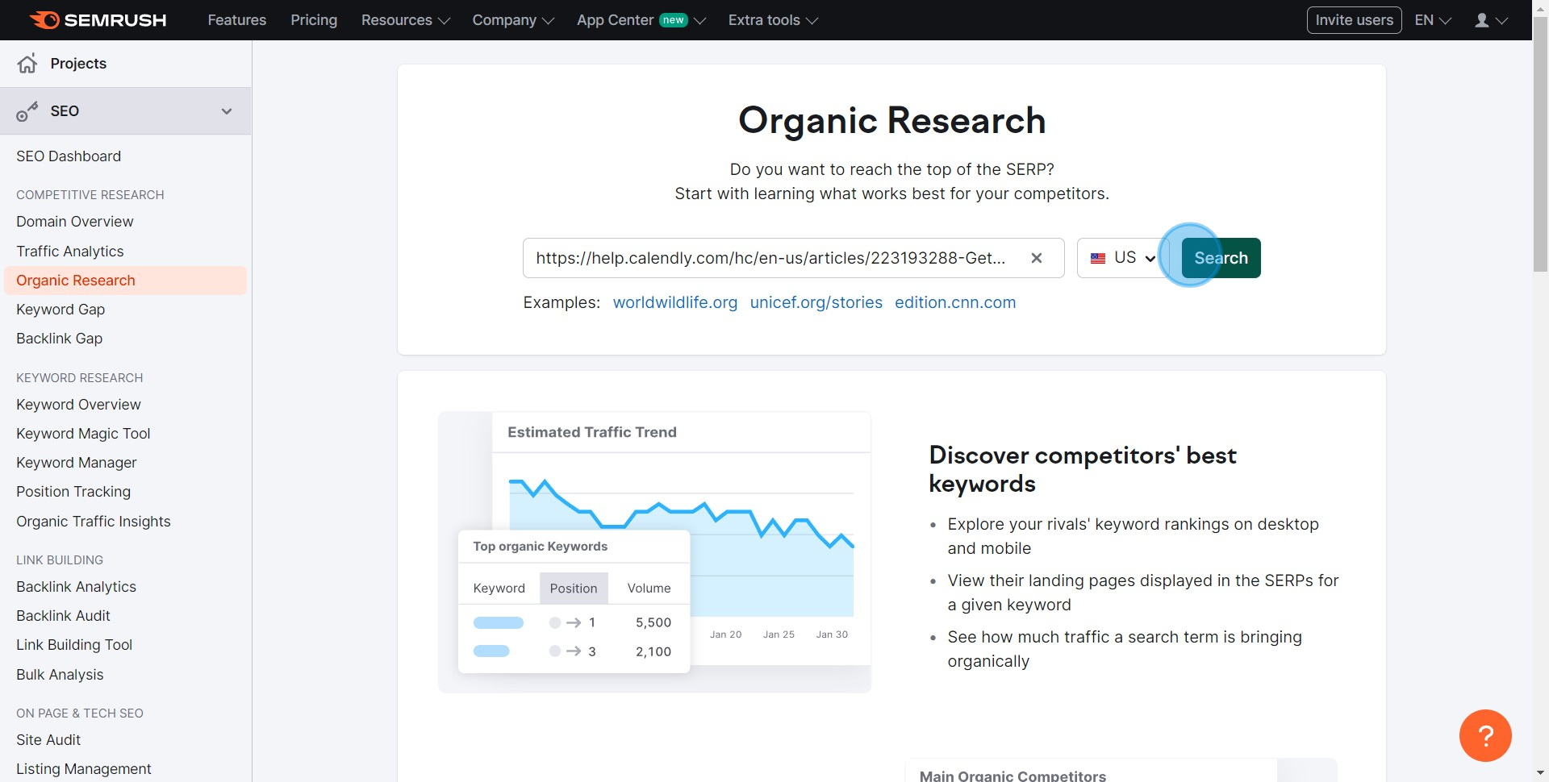The image size is (1549, 782).
Task: Expand Company menu
Action: (513, 20)
